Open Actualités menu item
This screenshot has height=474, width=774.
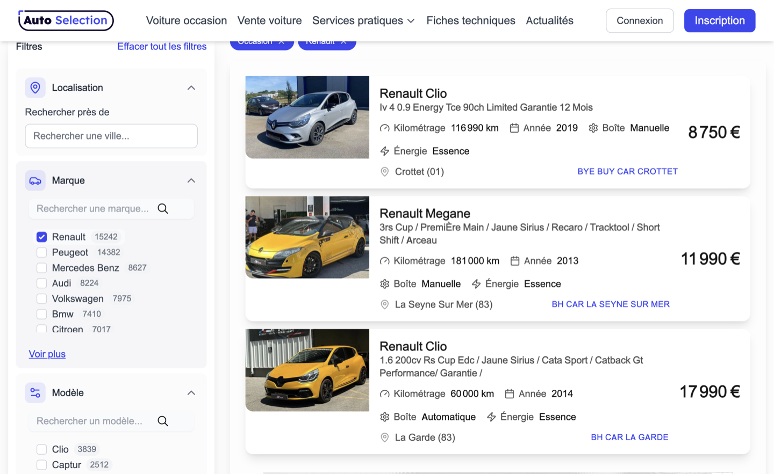[549, 20]
